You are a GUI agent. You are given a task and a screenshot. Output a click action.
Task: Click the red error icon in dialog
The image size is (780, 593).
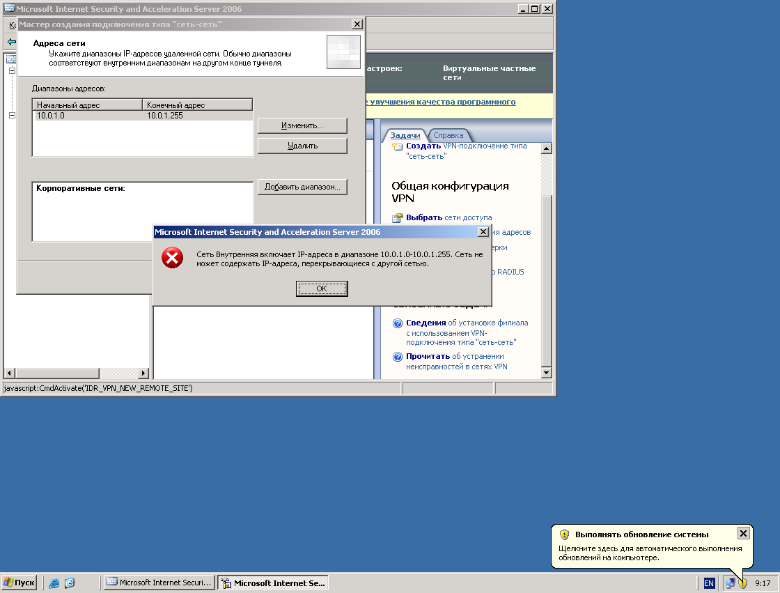[172, 258]
